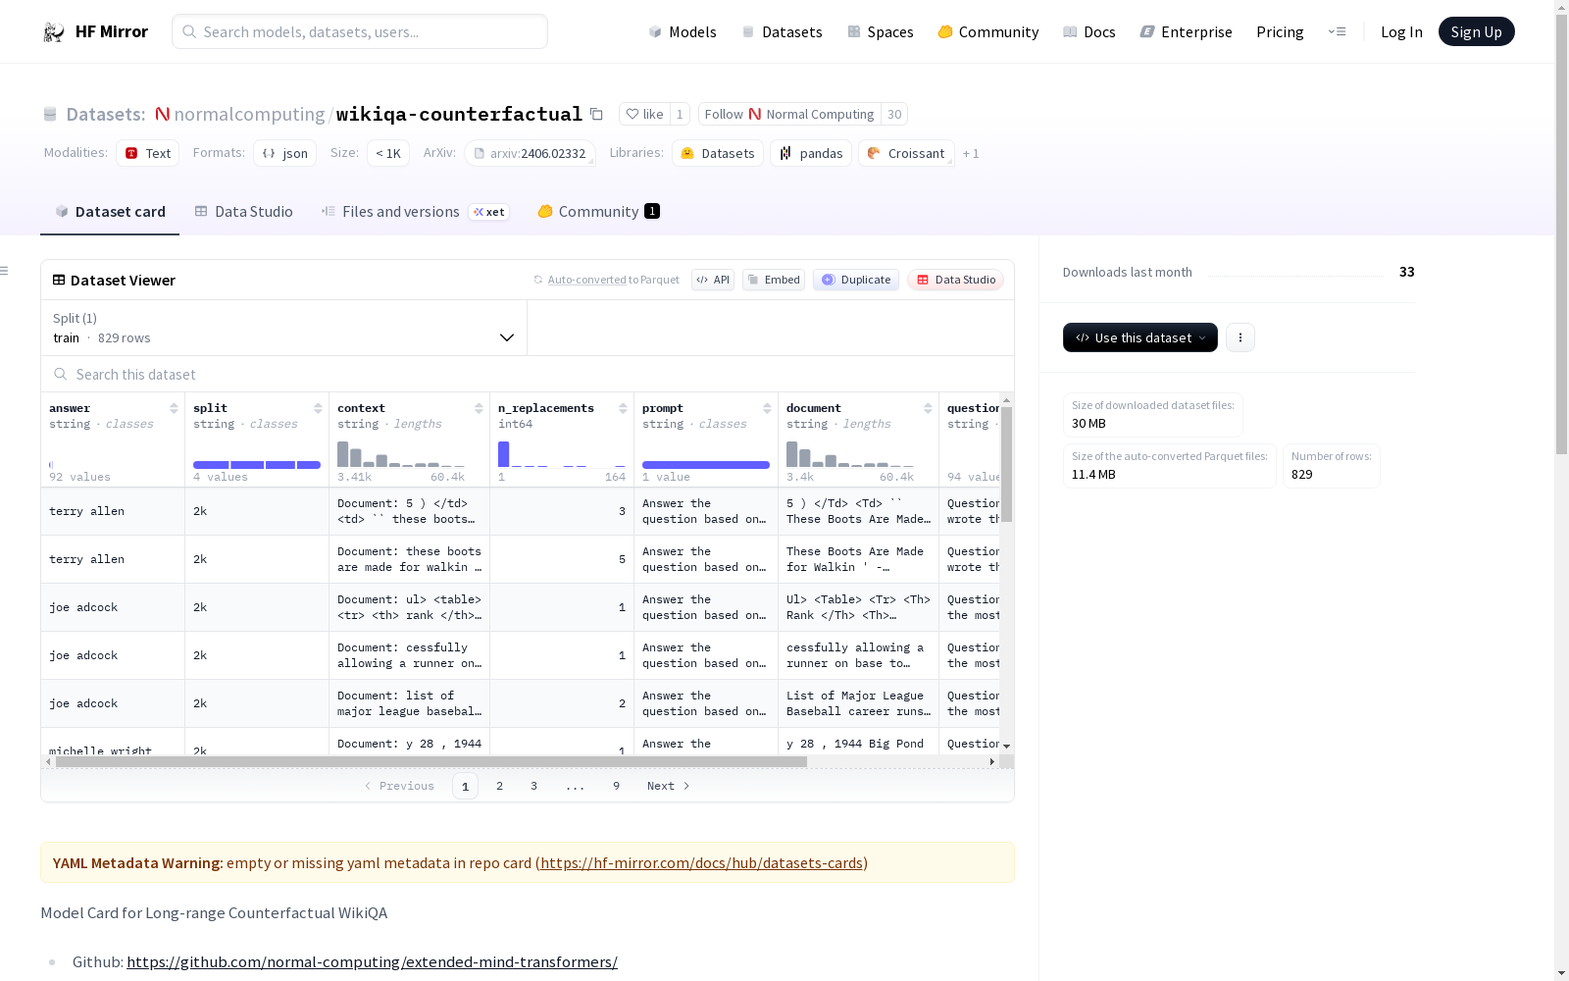Viewport: 1569px width, 981px height.
Task: Click the like heart icon
Action: 633,114
